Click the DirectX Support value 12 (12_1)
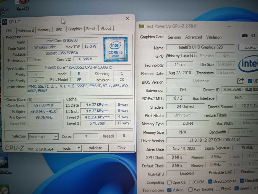The height and width of the screenshot is (194, 258). [247, 106]
